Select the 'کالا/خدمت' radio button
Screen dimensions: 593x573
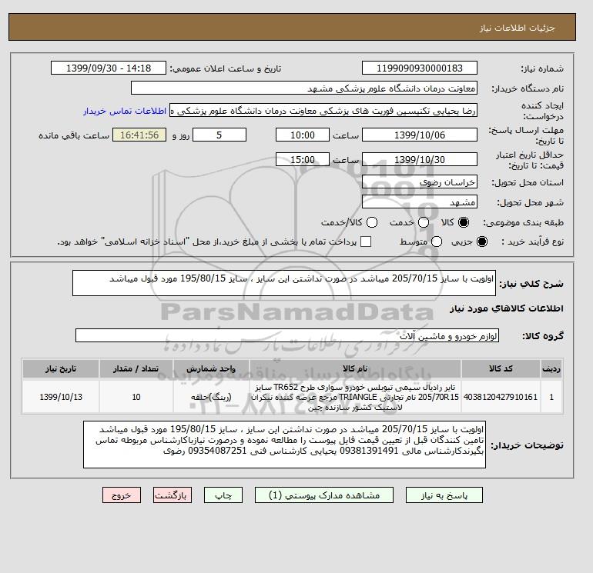click(x=372, y=222)
